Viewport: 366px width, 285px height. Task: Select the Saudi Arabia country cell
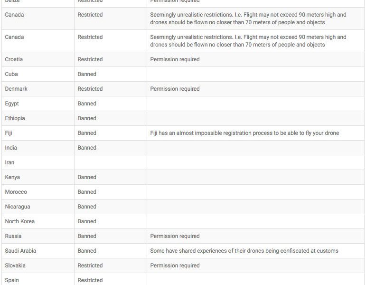click(x=20, y=251)
